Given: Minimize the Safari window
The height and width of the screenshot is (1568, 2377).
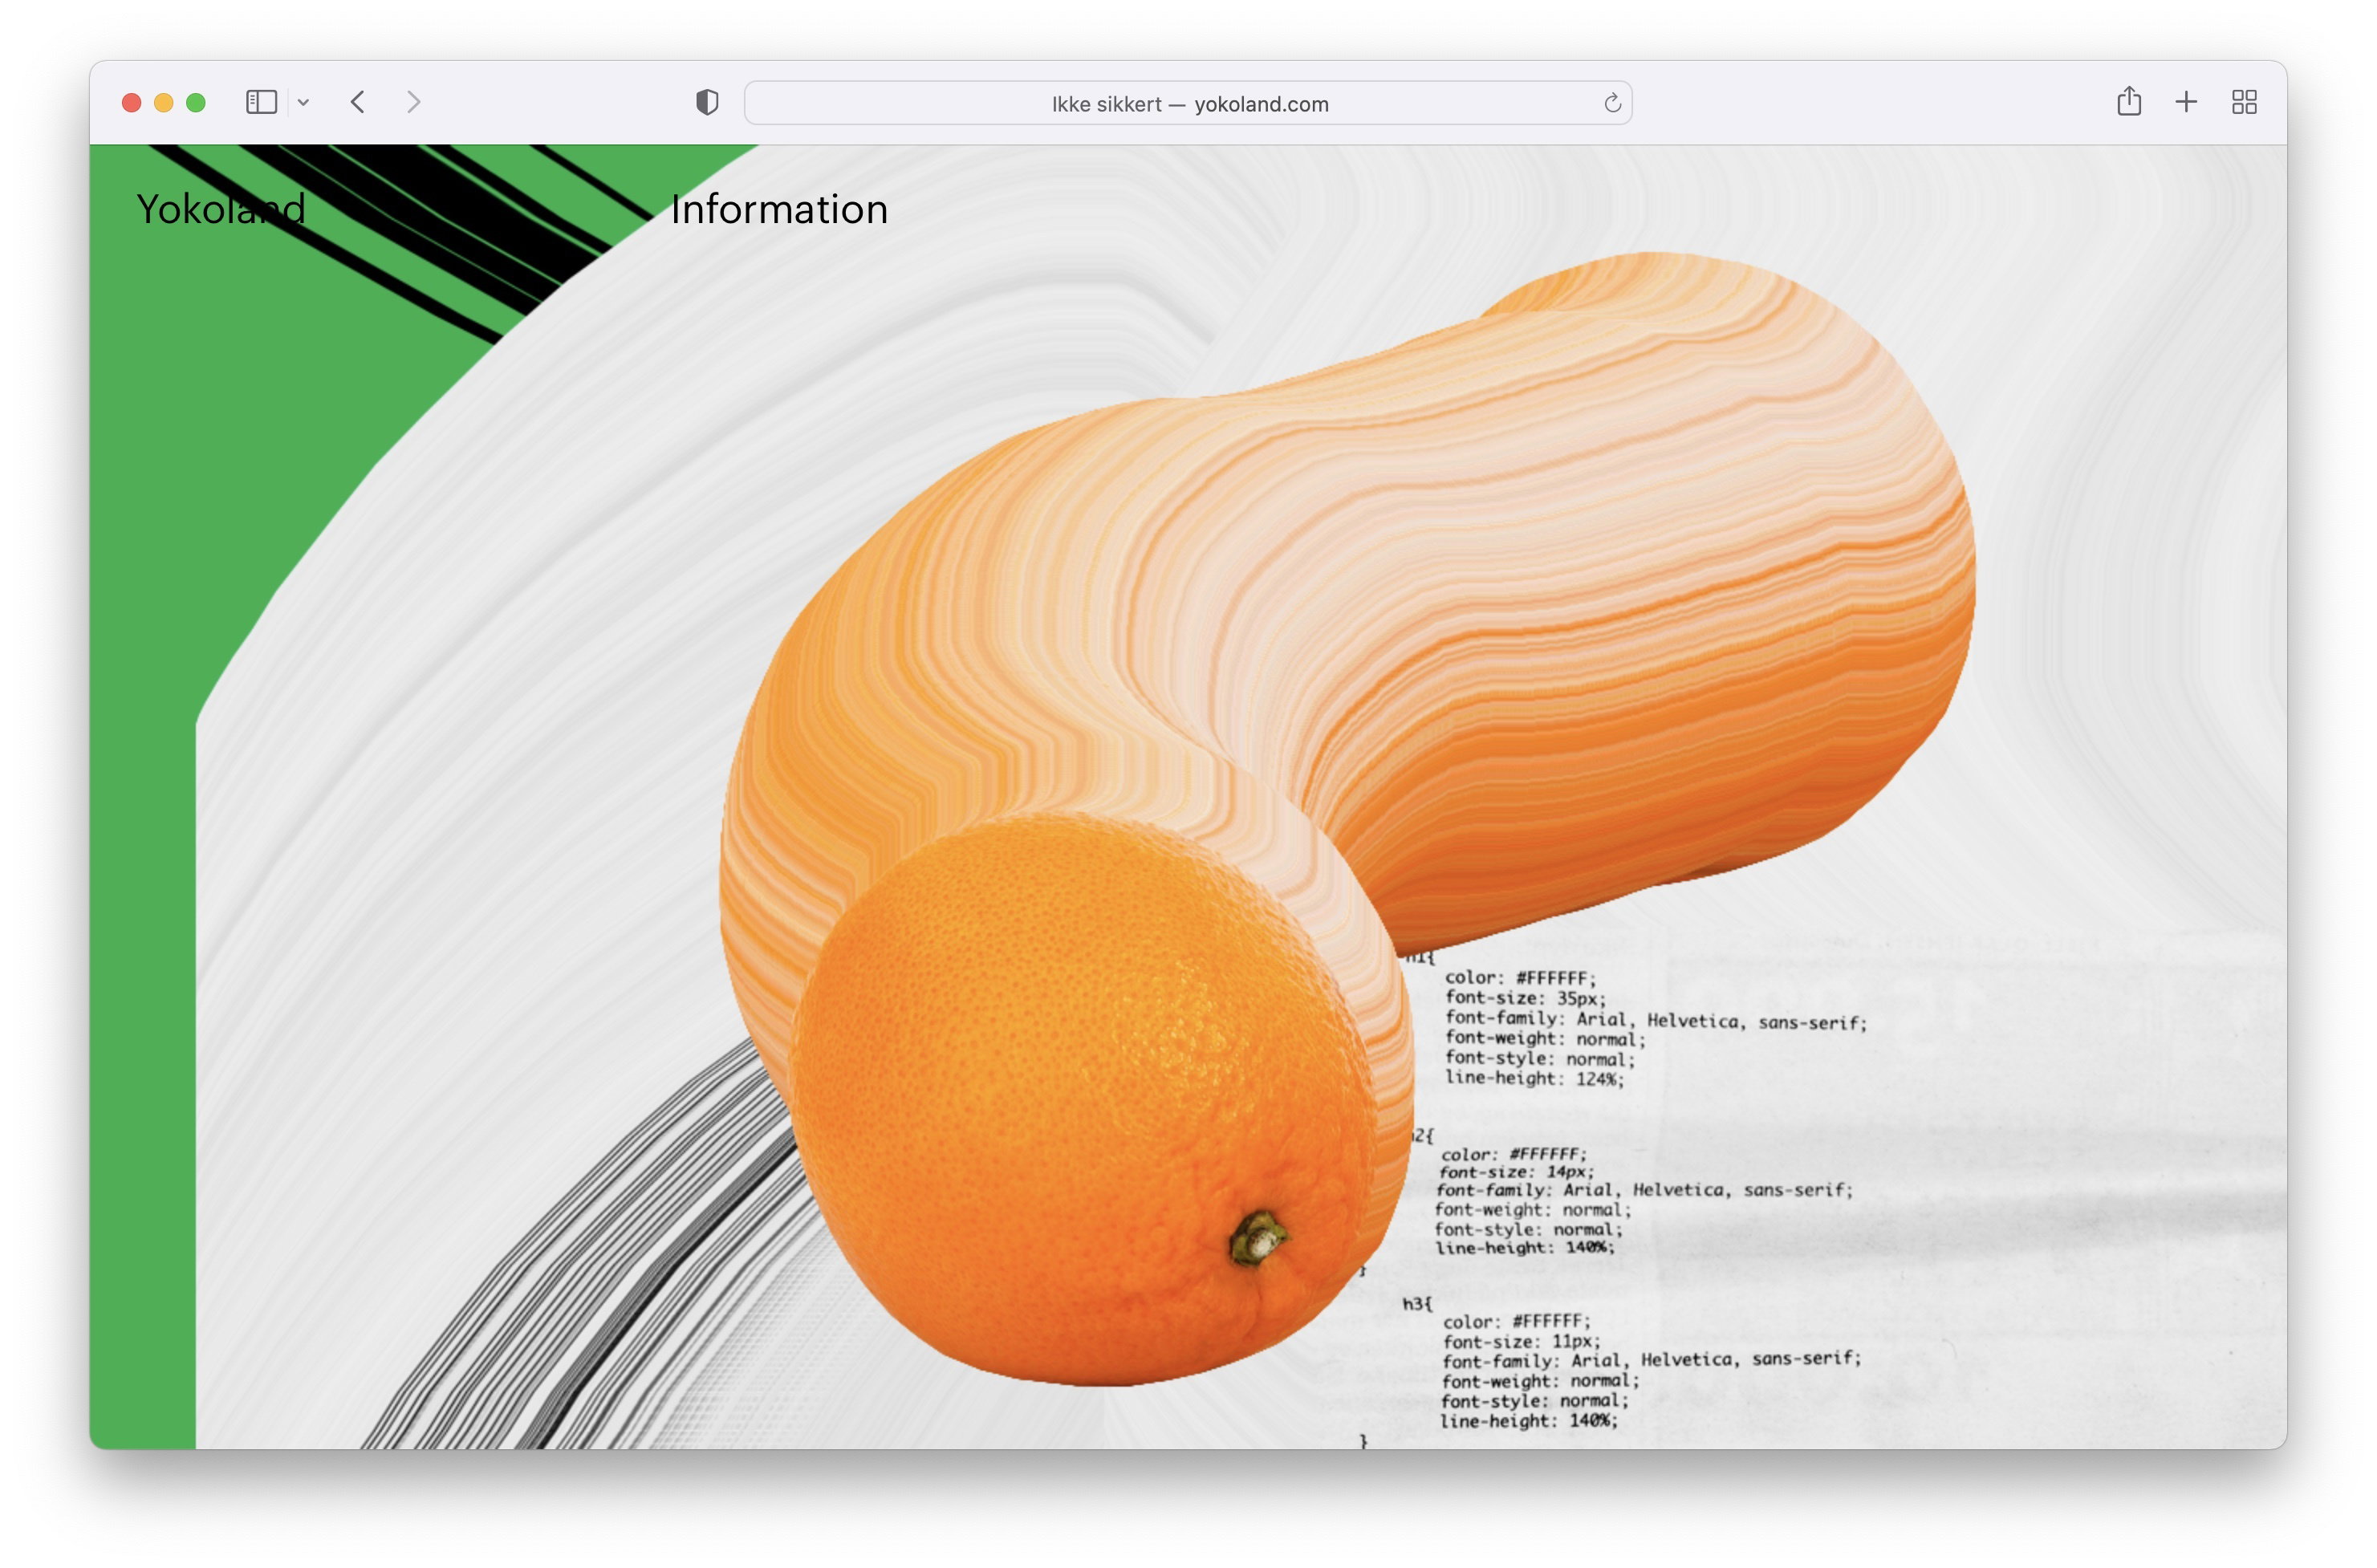Looking at the screenshot, I should (164, 102).
